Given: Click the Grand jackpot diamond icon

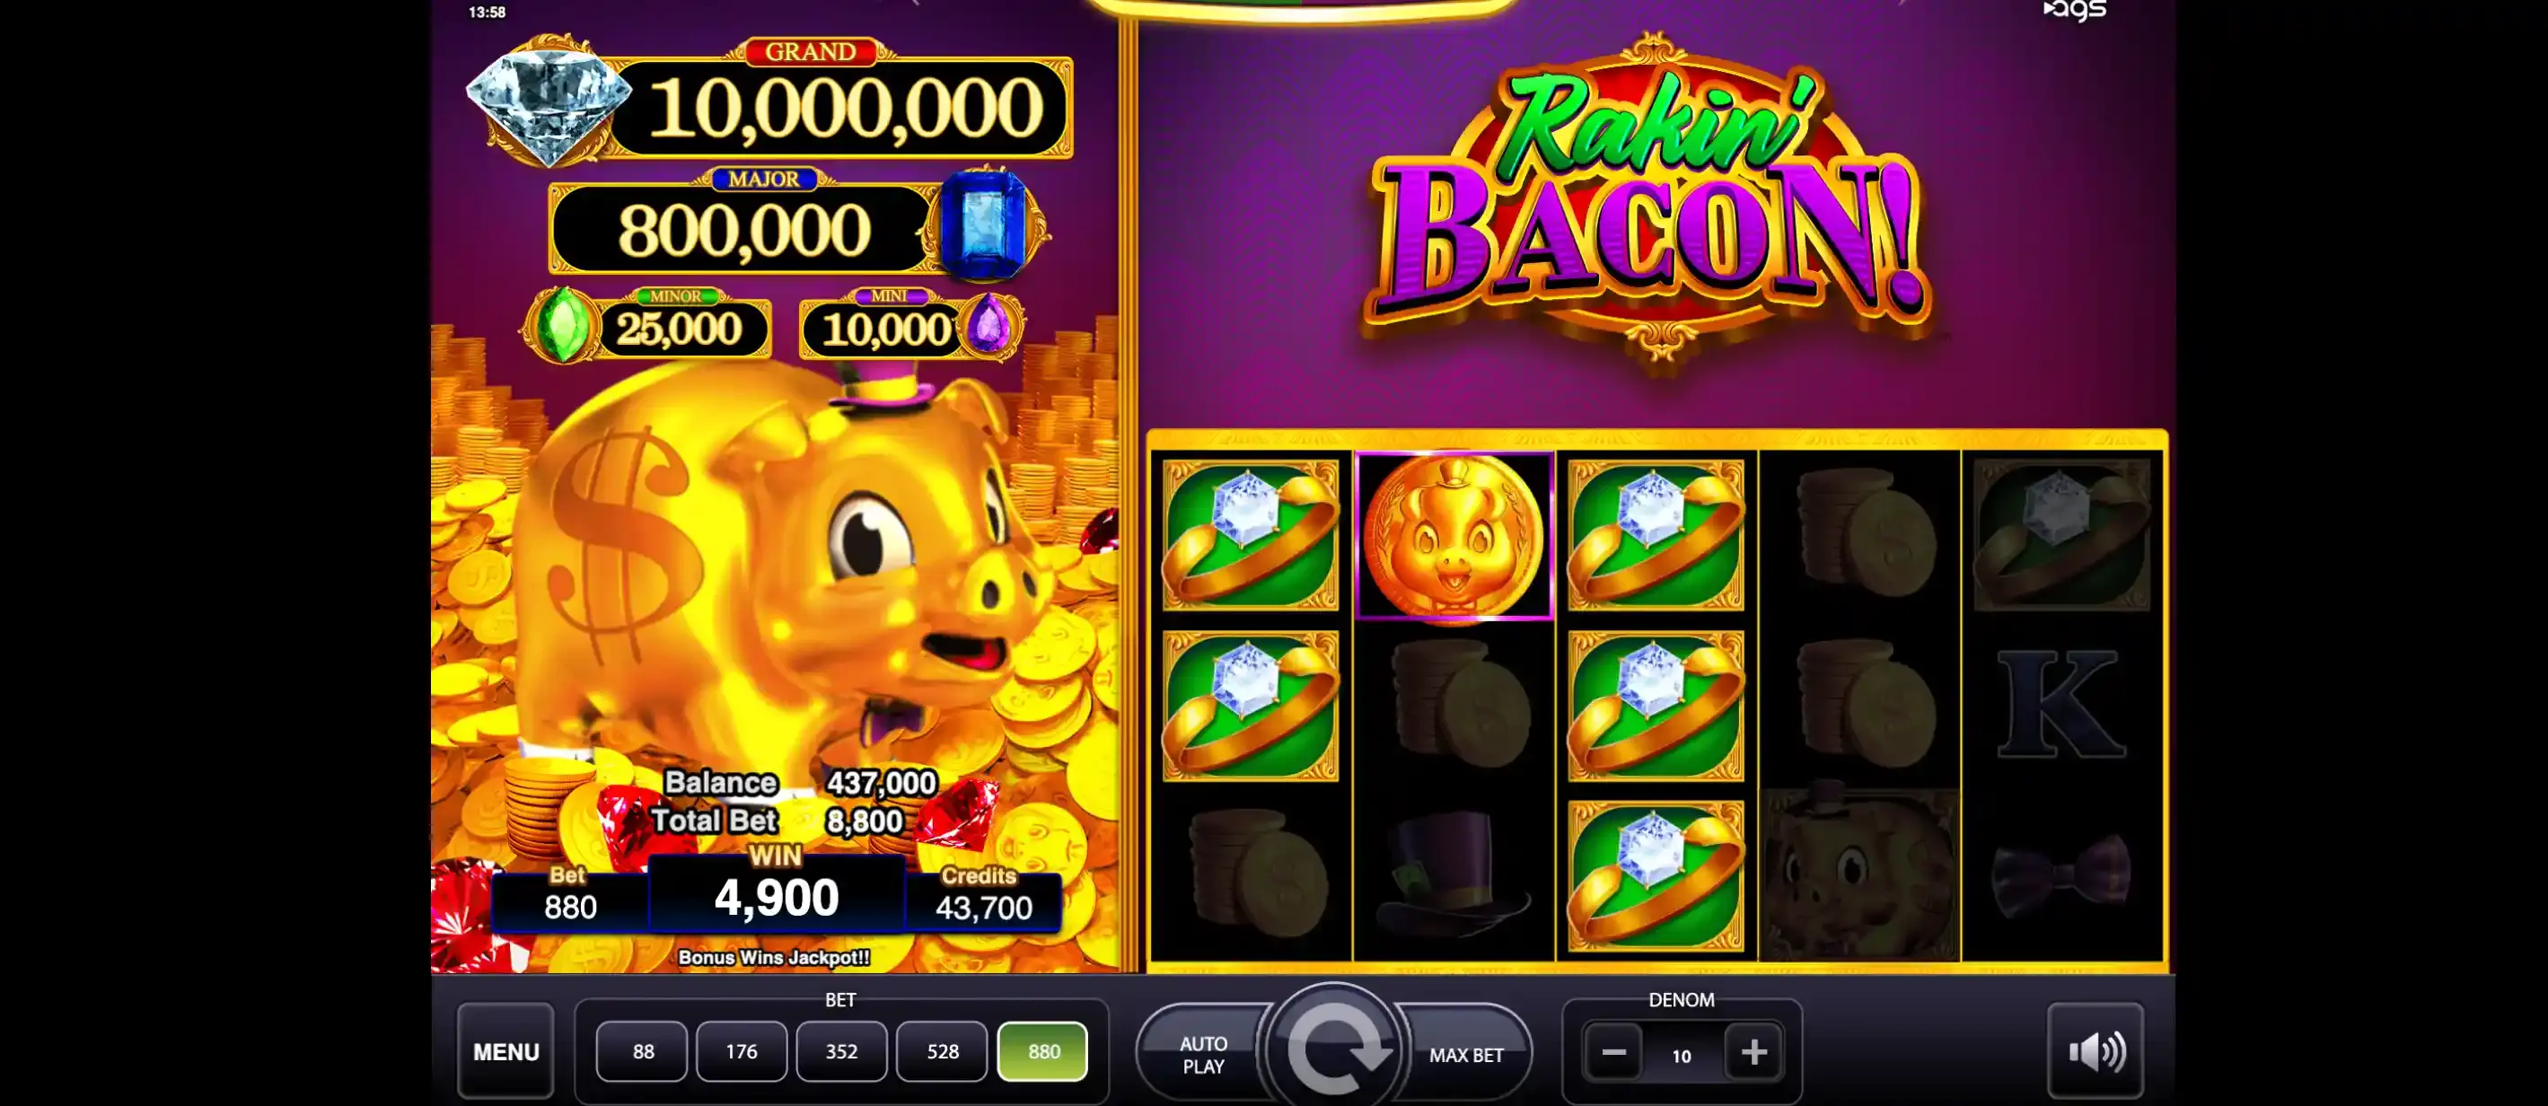Looking at the screenshot, I should tap(548, 107).
